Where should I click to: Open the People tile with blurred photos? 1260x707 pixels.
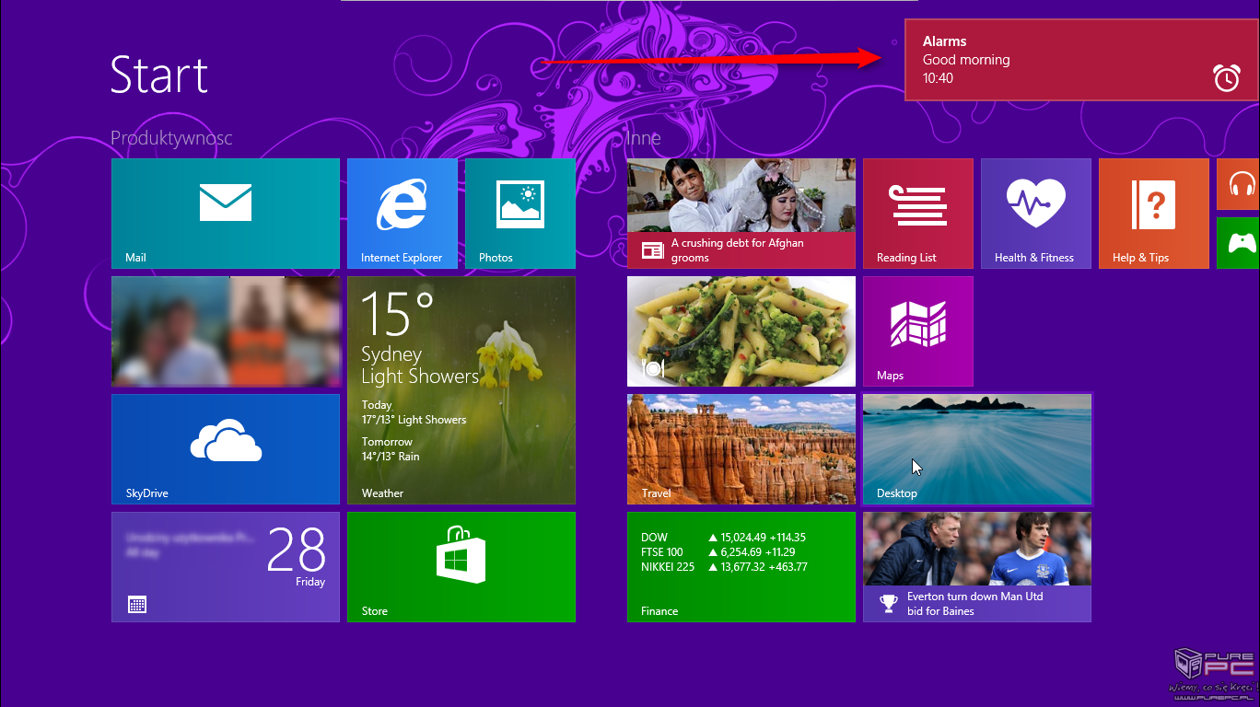pos(226,331)
